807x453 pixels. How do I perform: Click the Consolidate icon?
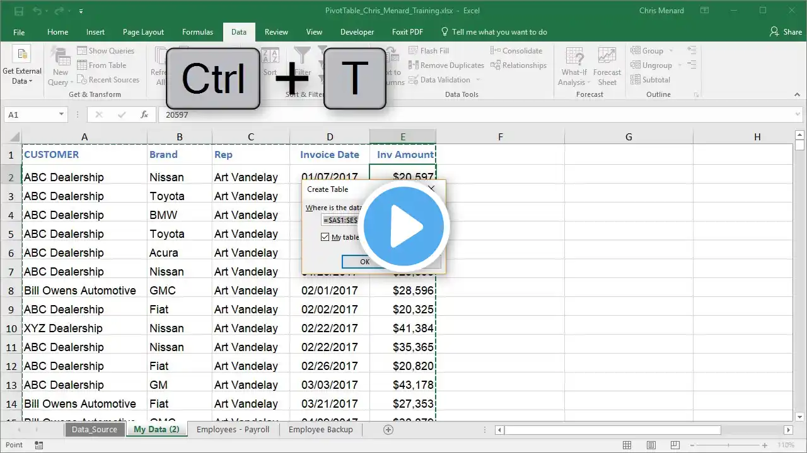[496, 51]
